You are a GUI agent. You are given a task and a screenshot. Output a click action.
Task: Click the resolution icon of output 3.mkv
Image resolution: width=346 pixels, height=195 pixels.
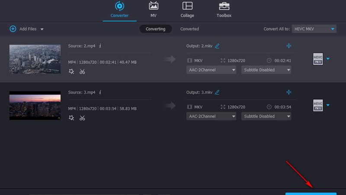click(223, 107)
